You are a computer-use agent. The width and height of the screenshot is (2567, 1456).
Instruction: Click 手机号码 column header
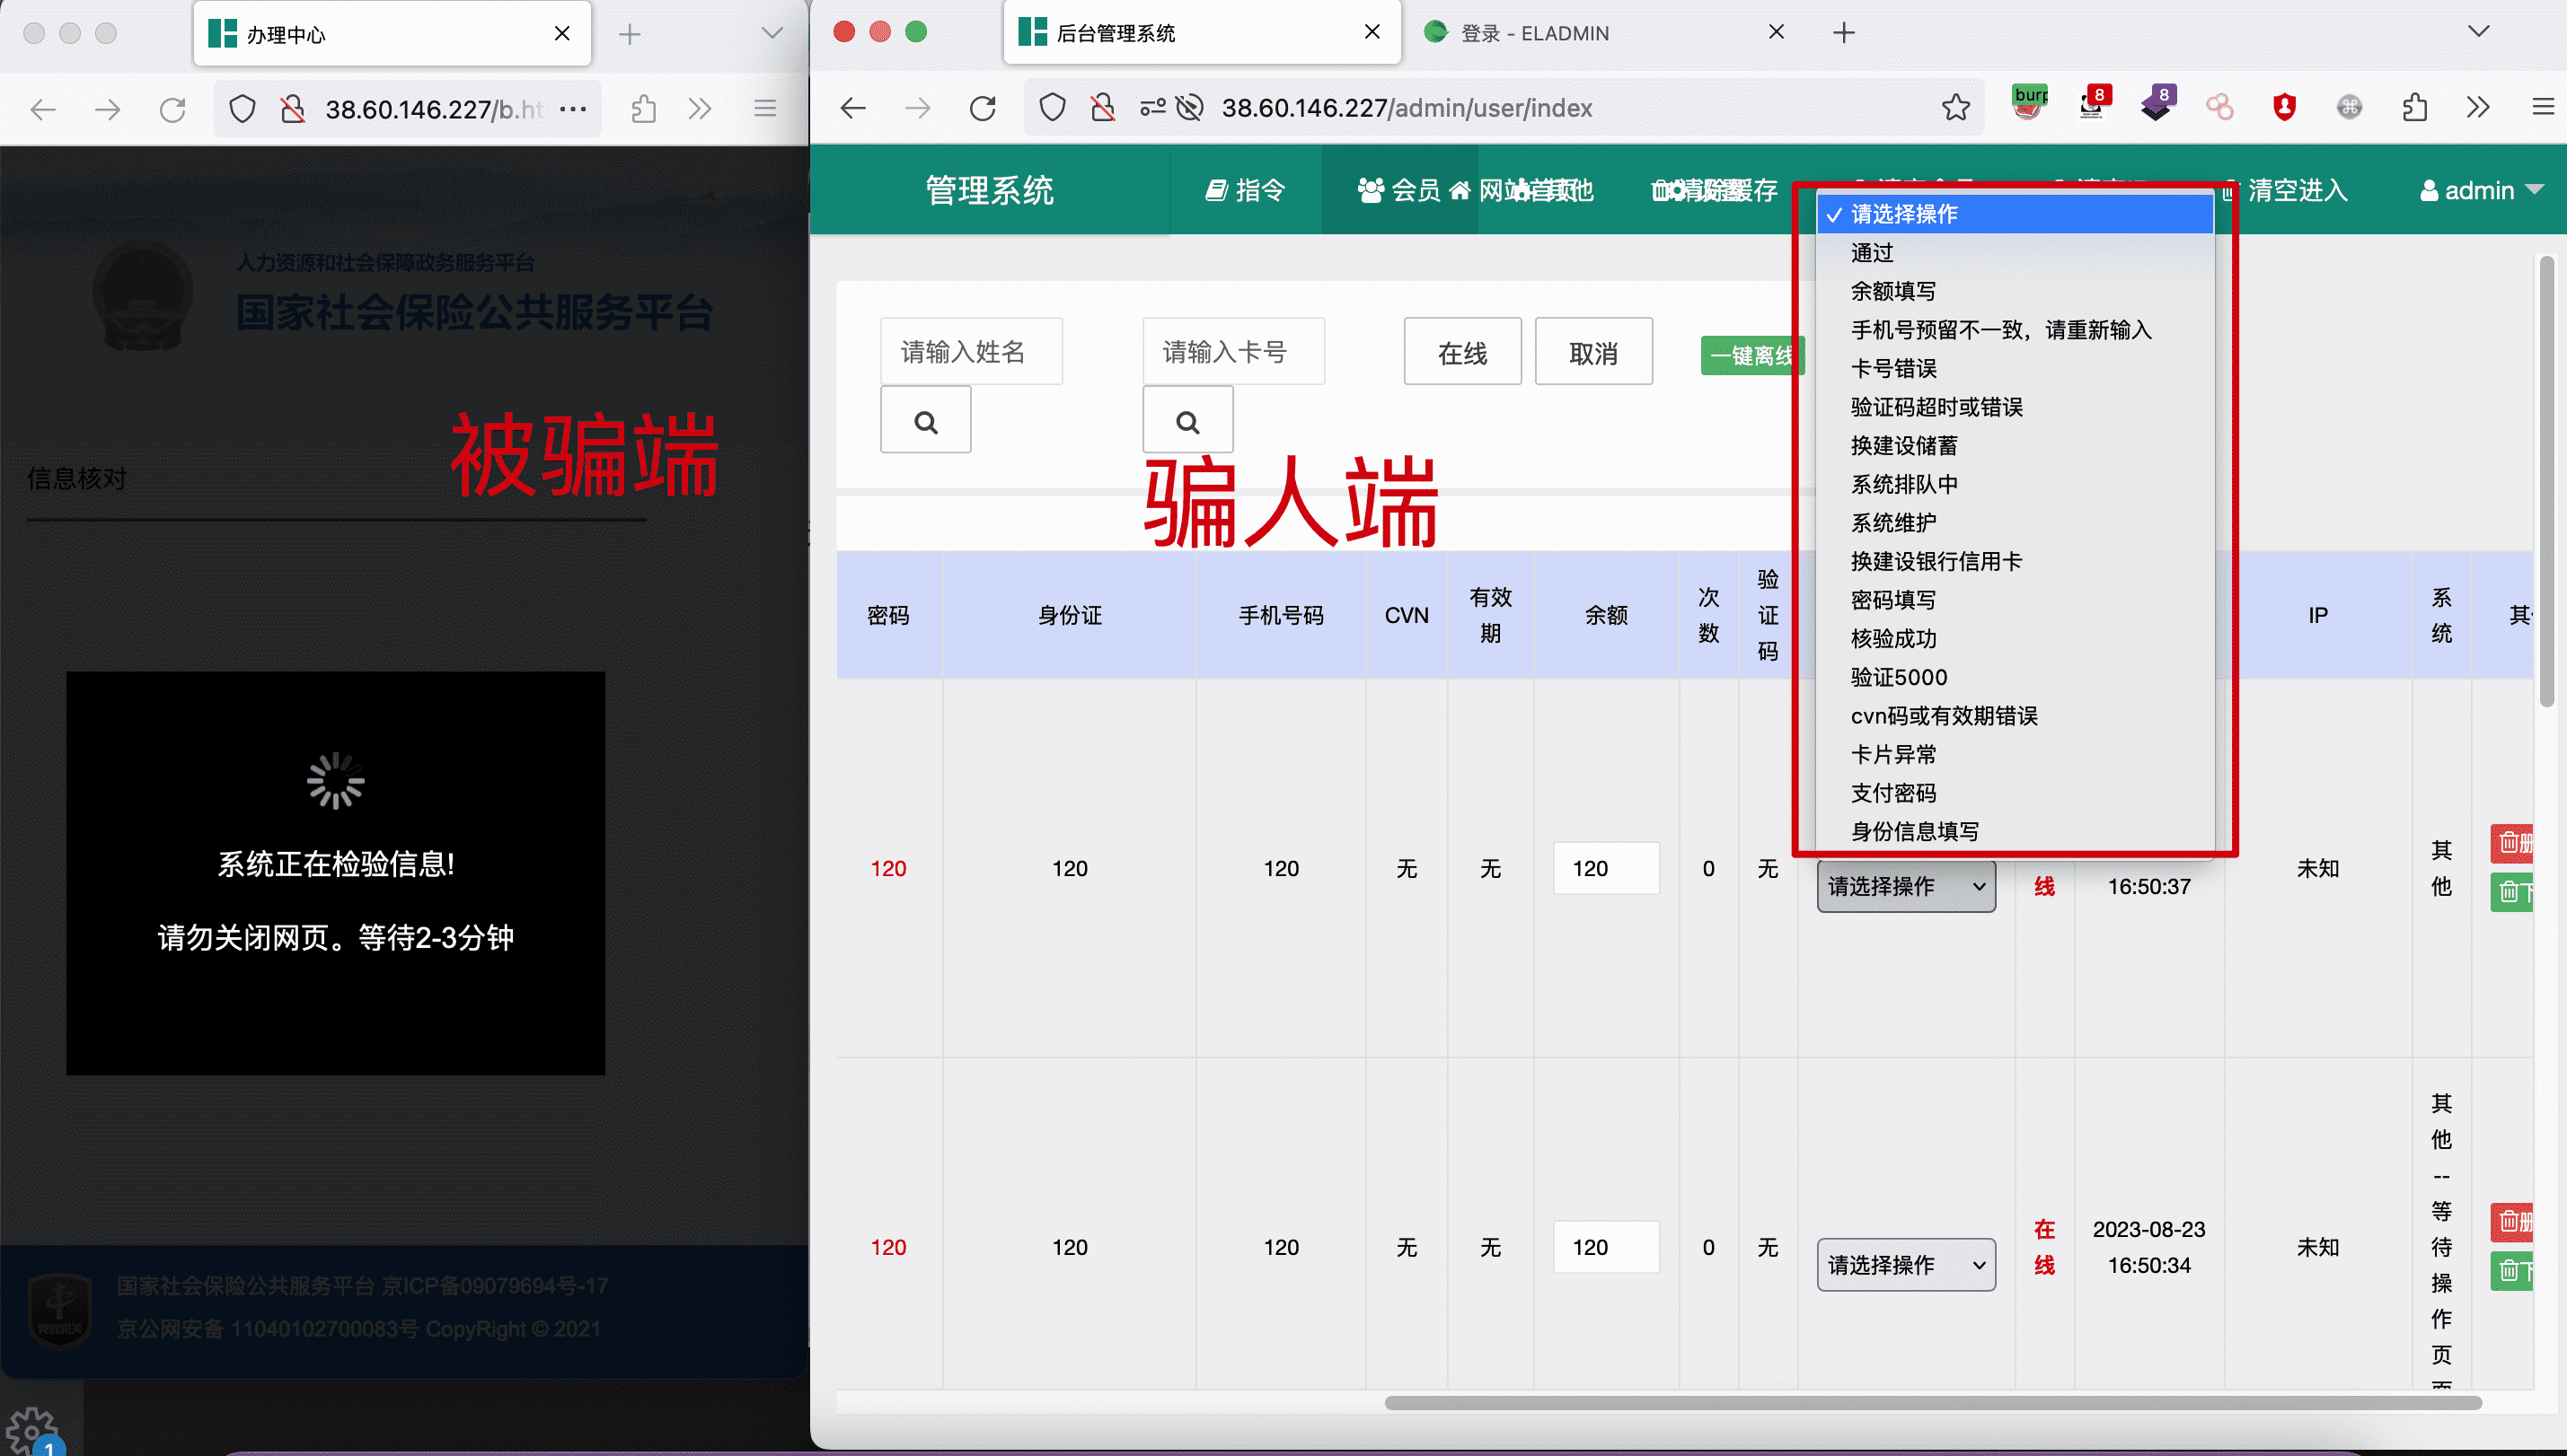point(1281,615)
